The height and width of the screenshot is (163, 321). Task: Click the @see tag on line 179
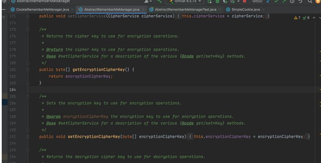pos(51,56)
